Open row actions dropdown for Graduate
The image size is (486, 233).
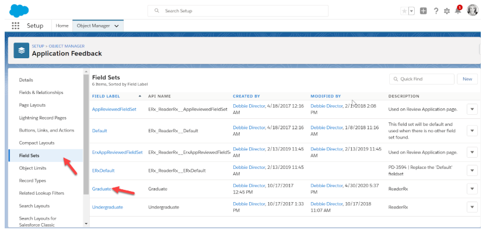(472, 189)
